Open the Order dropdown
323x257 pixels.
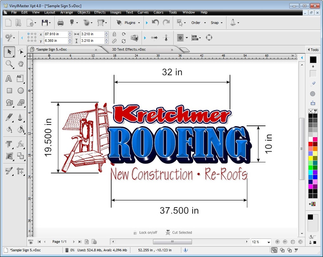click(x=199, y=23)
